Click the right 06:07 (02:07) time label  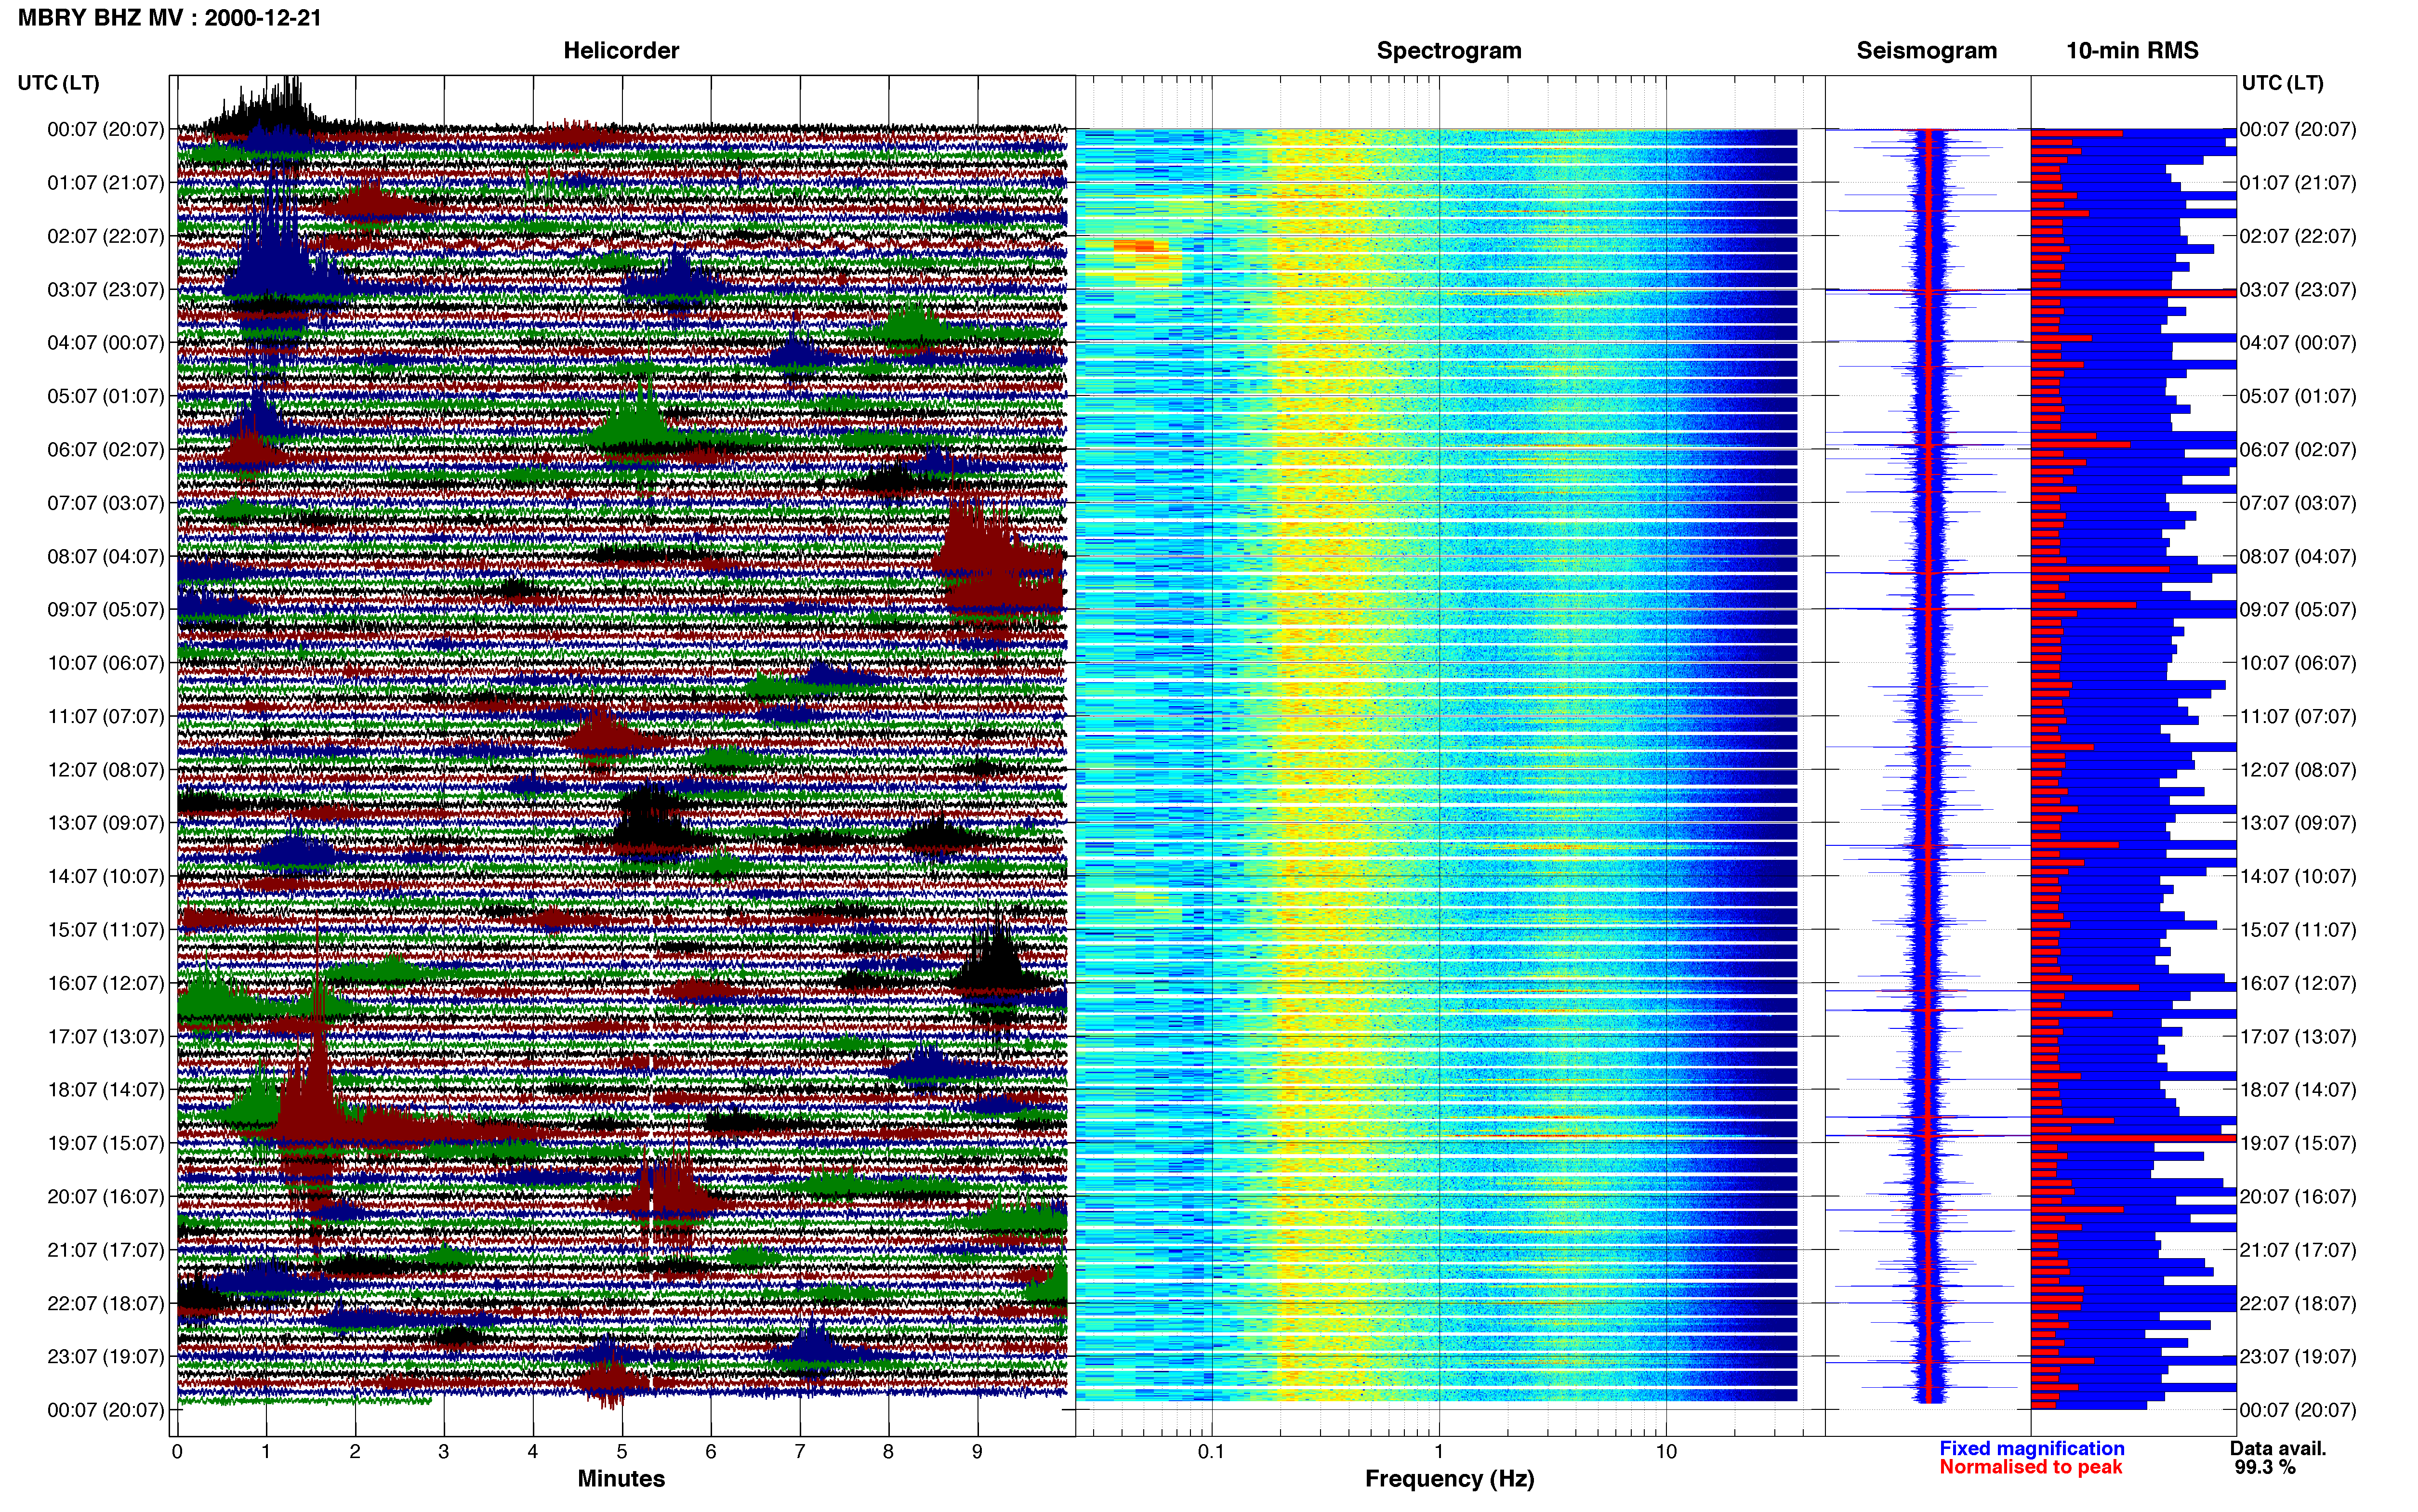(x=2298, y=450)
